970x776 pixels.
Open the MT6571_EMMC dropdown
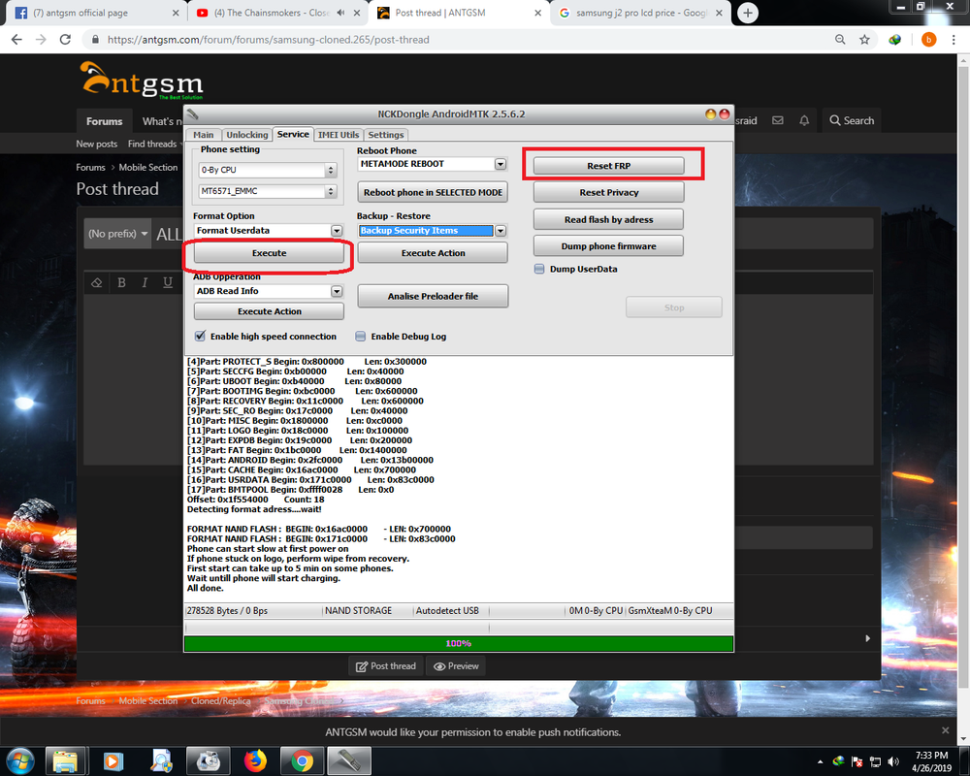click(268, 191)
